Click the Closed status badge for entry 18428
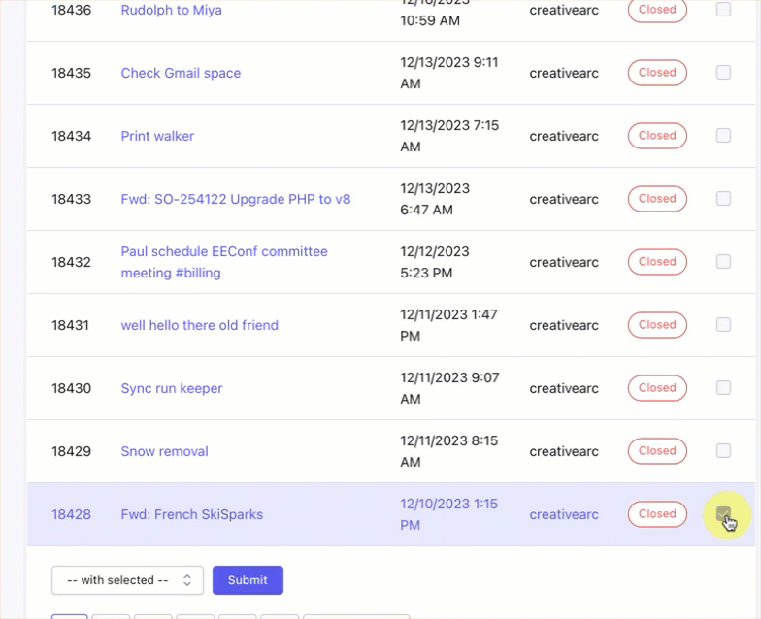This screenshot has width=761, height=619. pyautogui.click(x=657, y=514)
